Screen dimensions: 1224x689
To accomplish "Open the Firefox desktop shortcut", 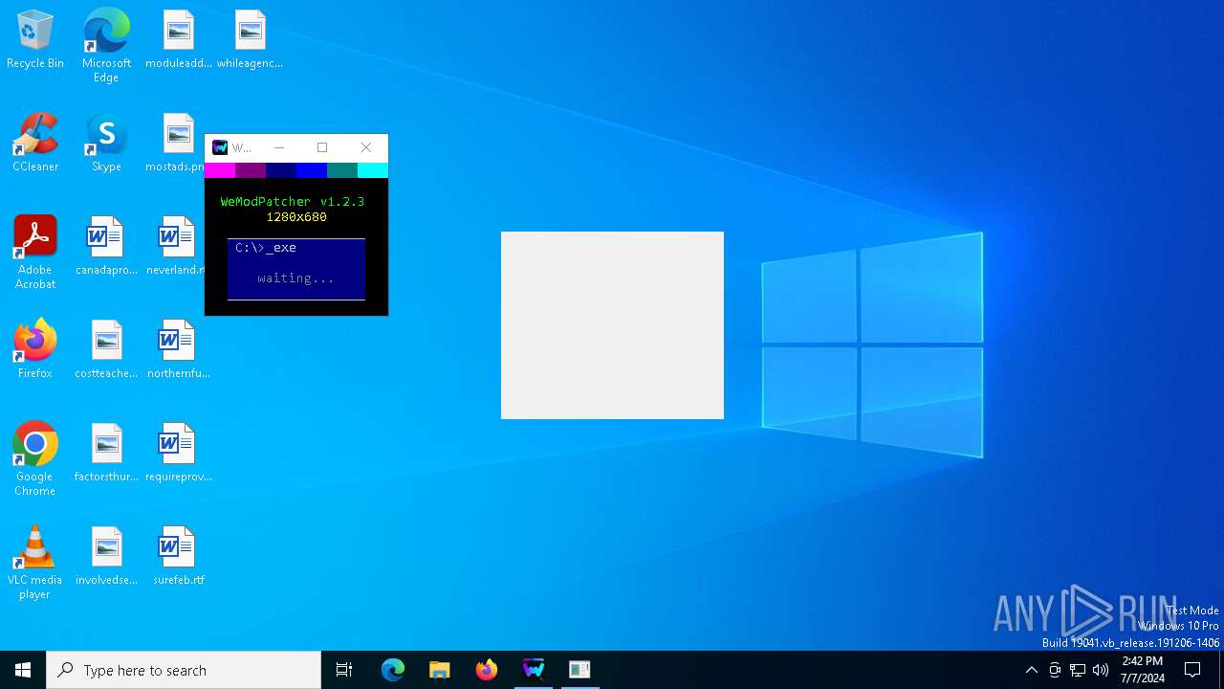I will [x=35, y=349].
